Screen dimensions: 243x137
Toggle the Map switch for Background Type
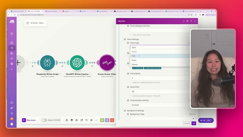pos(189,114)
